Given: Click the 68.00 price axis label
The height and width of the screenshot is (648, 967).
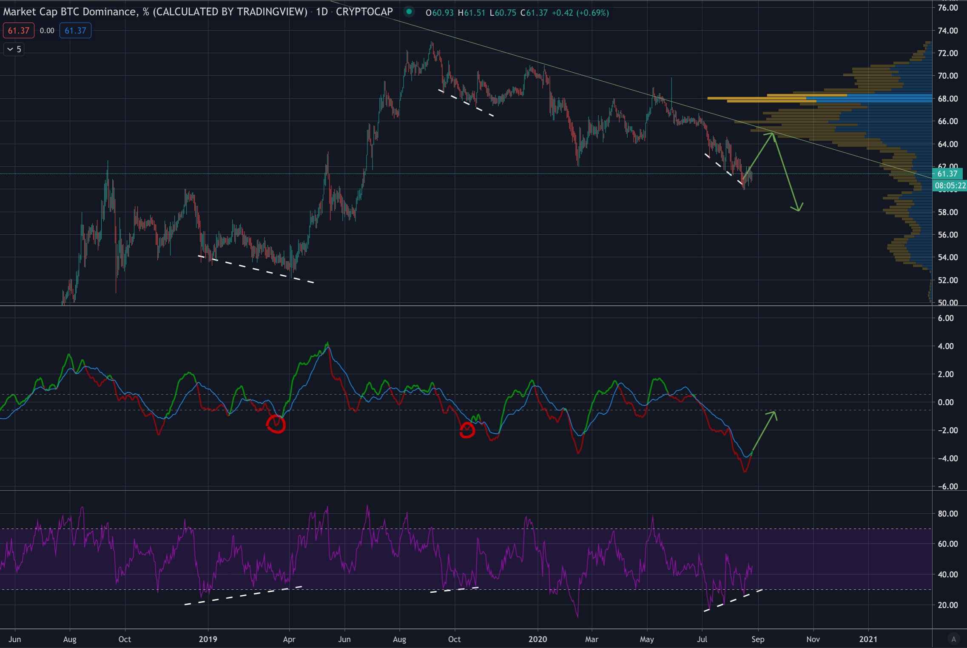Looking at the screenshot, I should click(x=948, y=99).
